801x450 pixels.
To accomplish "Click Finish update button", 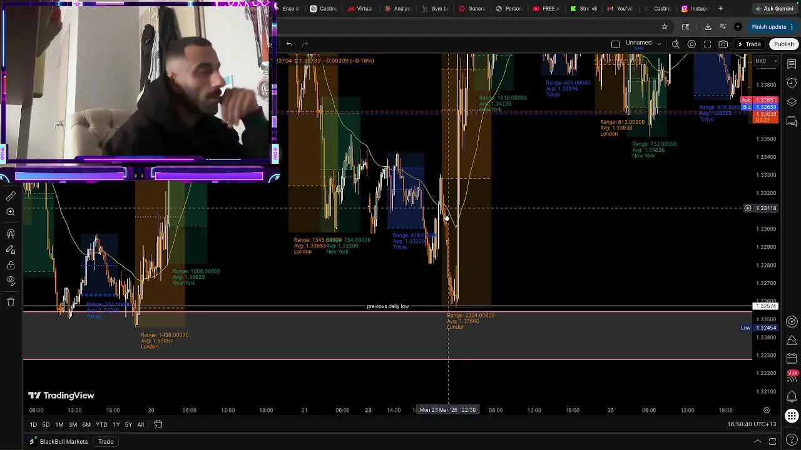I will (768, 27).
